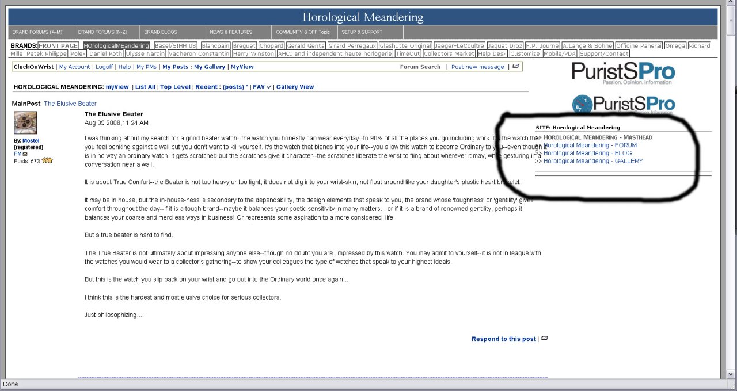Viewport: 737px width, 391px height.
Task: Click Post new message
Action: point(478,67)
